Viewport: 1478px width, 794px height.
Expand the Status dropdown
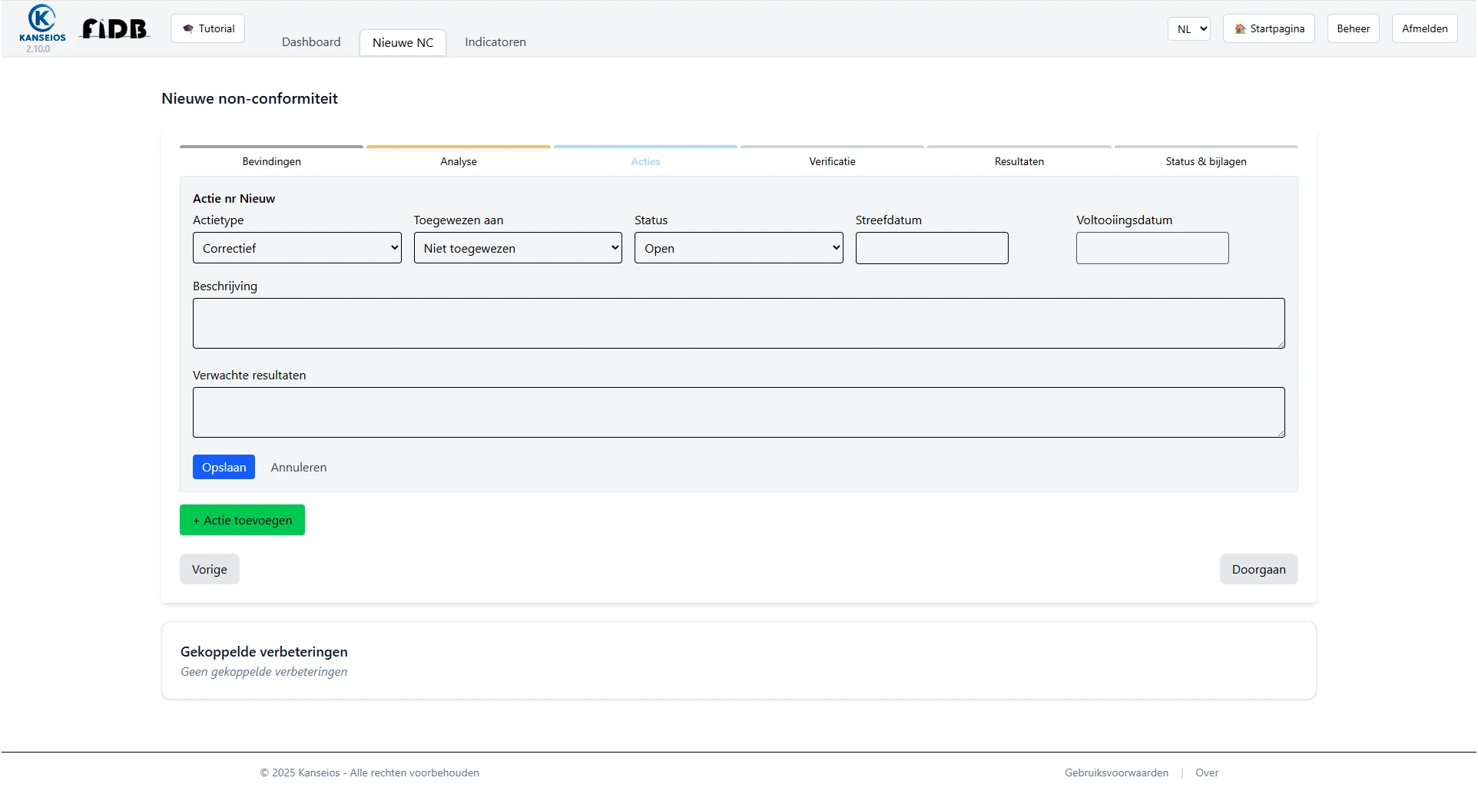pos(738,248)
